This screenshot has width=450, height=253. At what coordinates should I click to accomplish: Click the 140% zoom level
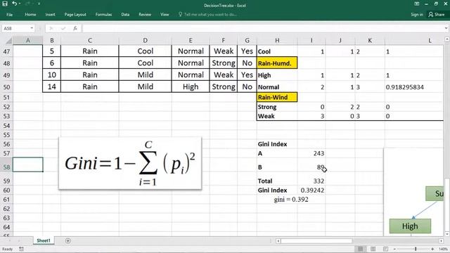443,249
